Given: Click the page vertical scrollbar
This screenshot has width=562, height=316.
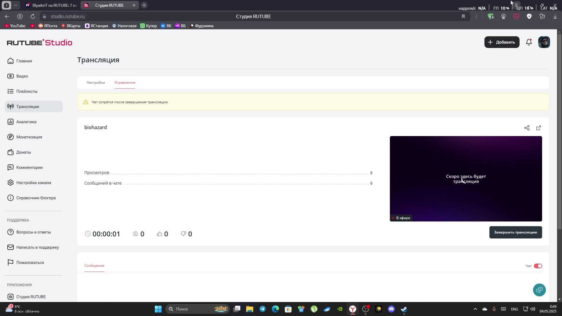Looking at the screenshot, I should pos(559,132).
